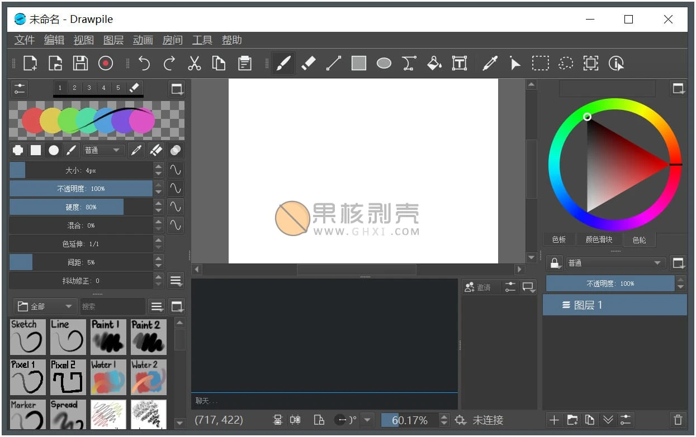Select the freehand brush tool

coord(283,63)
